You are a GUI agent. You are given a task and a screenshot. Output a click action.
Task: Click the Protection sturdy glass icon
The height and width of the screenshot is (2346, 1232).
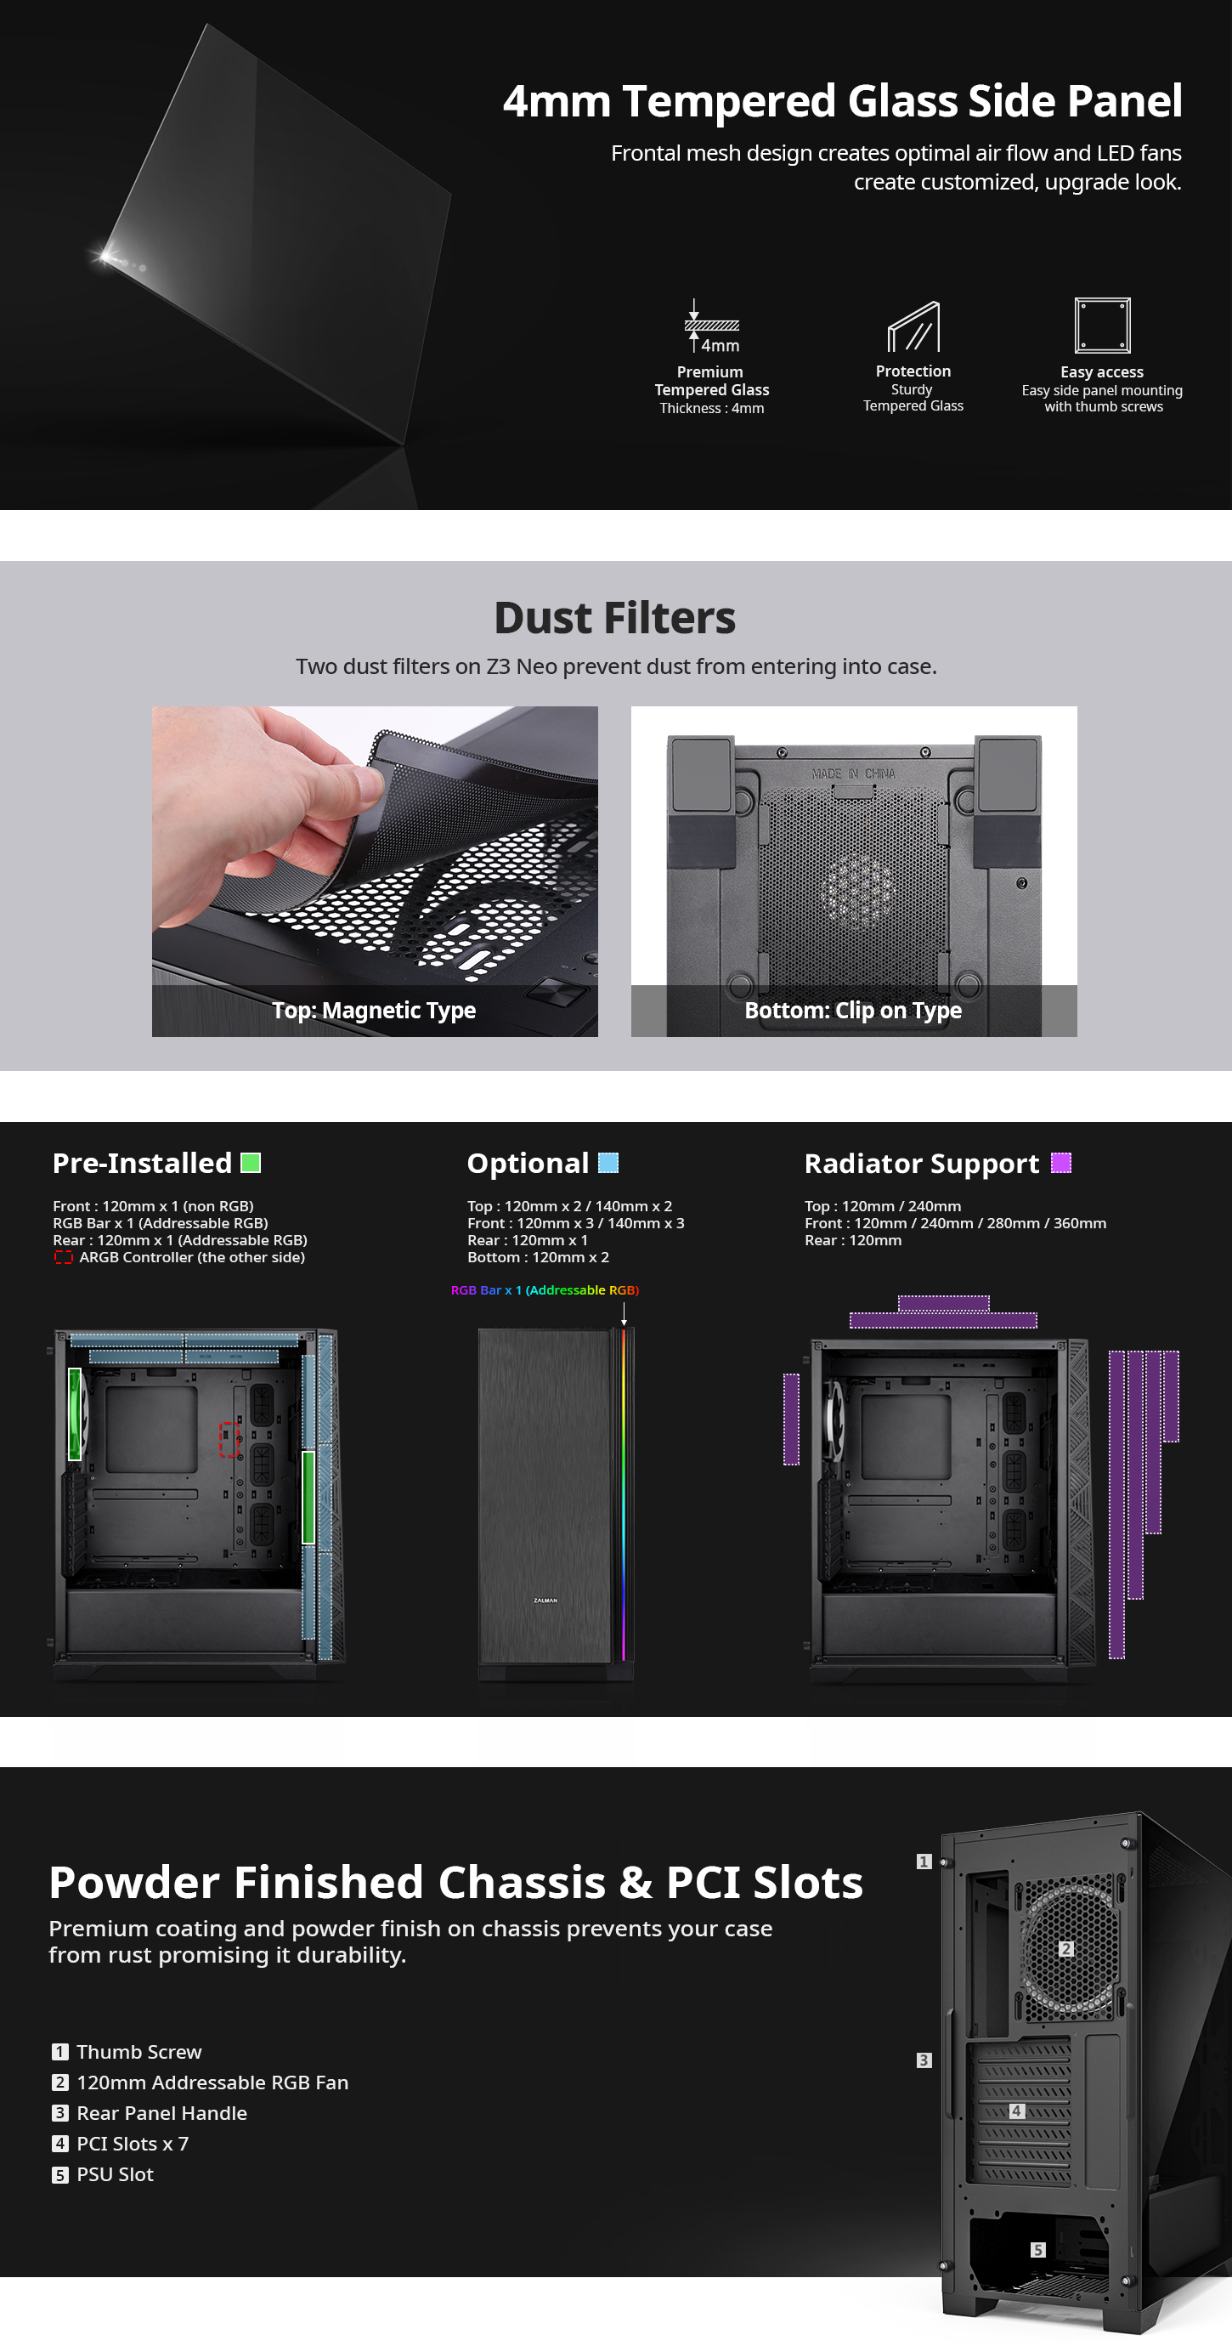913,326
